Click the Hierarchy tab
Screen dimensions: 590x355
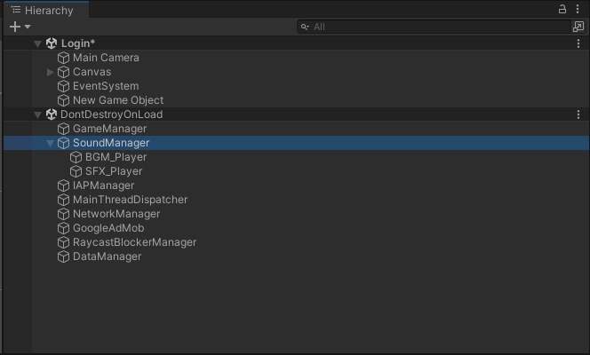(x=46, y=10)
